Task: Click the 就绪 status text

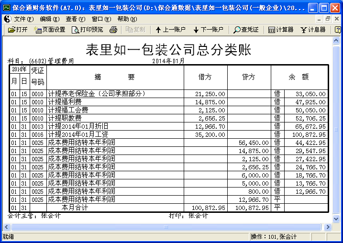Action: tap(8, 237)
